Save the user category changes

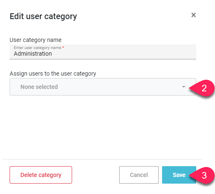(x=179, y=175)
